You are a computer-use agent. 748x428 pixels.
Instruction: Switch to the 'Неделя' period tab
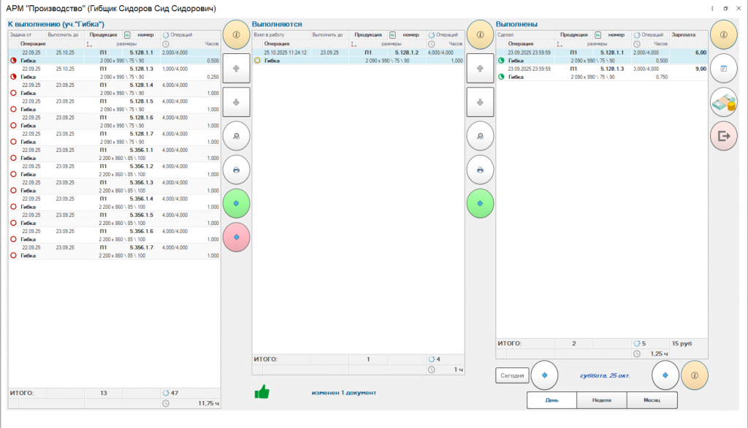(x=602, y=400)
